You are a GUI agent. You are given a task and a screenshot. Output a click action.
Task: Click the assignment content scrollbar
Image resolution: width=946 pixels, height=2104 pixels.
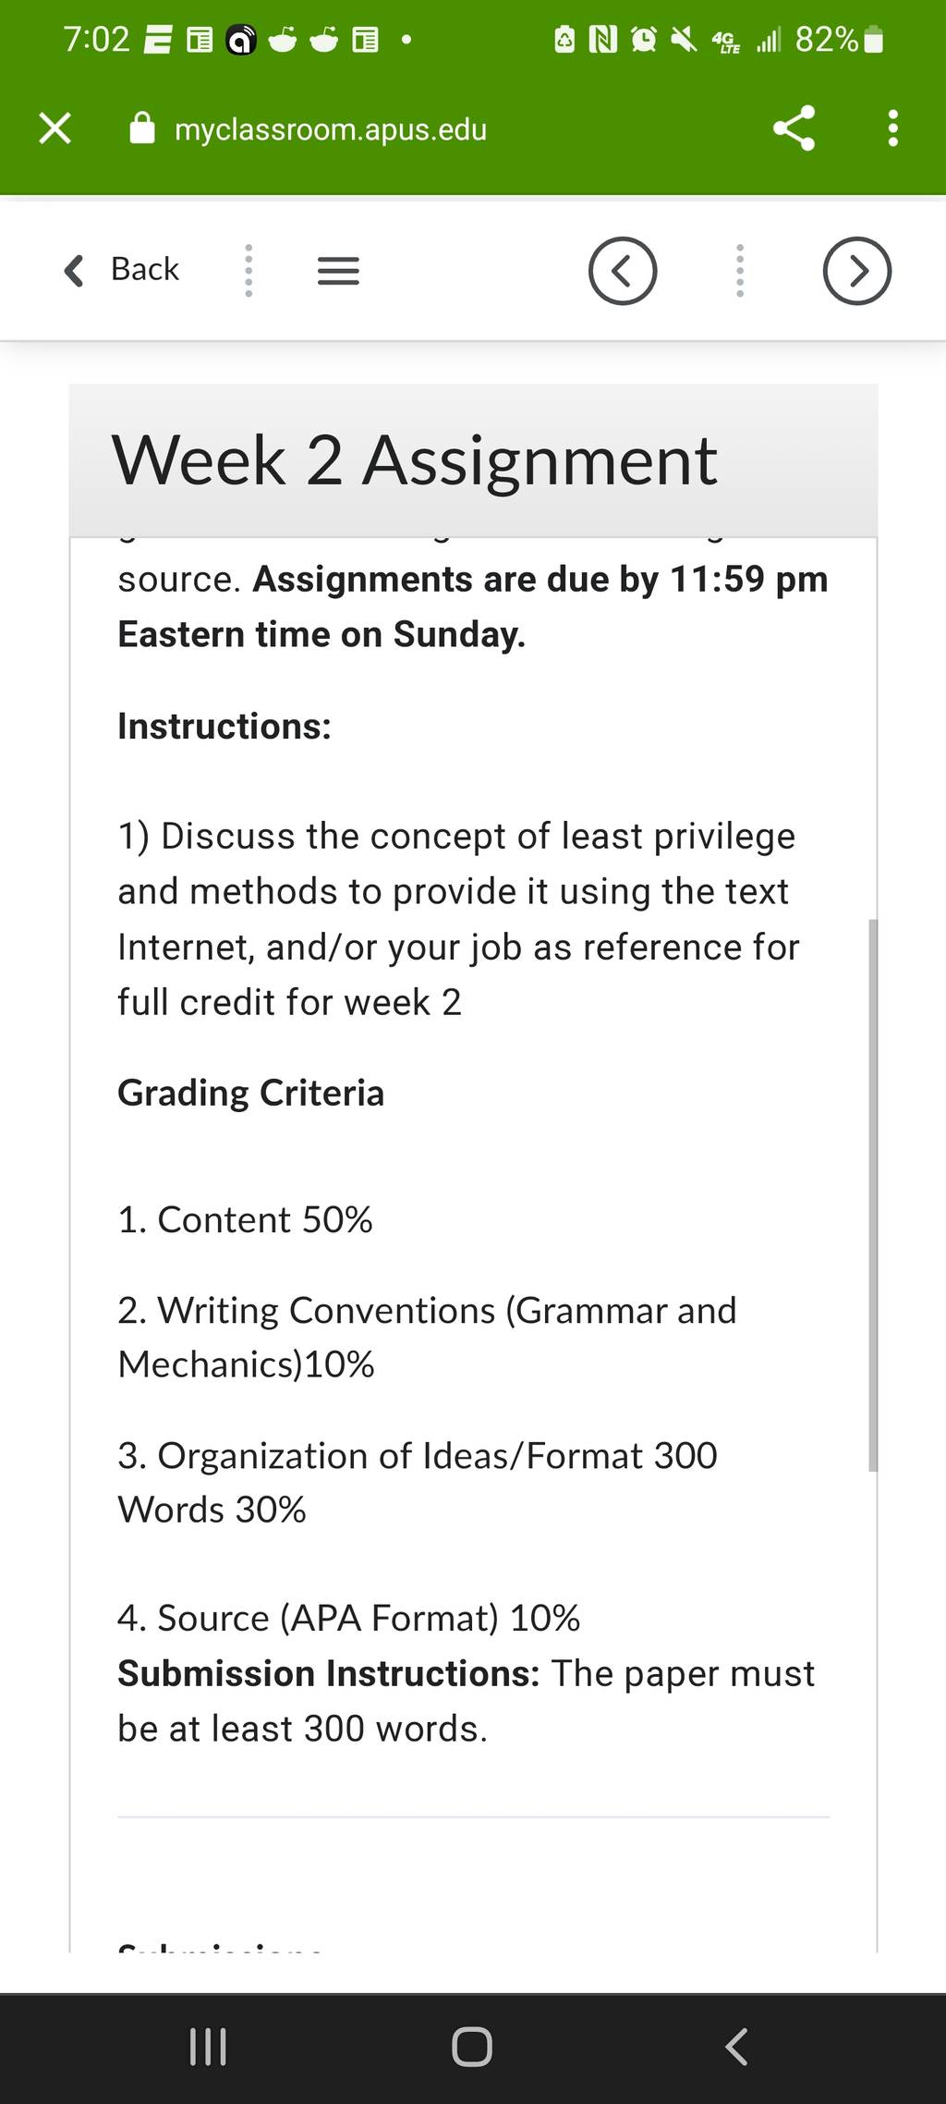(x=873, y=1194)
